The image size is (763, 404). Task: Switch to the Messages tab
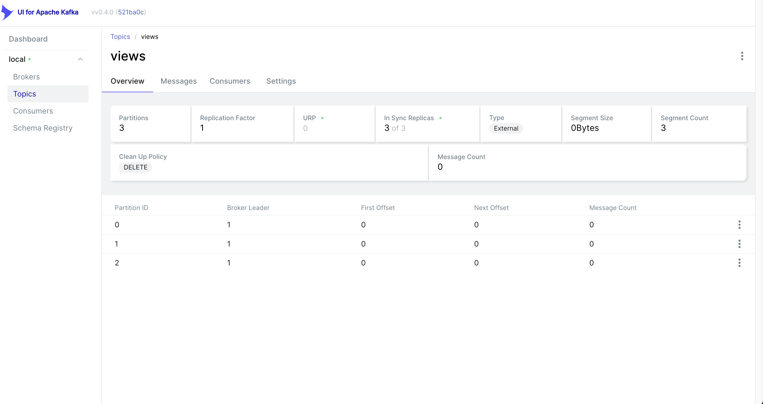pyautogui.click(x=178, y=81)
